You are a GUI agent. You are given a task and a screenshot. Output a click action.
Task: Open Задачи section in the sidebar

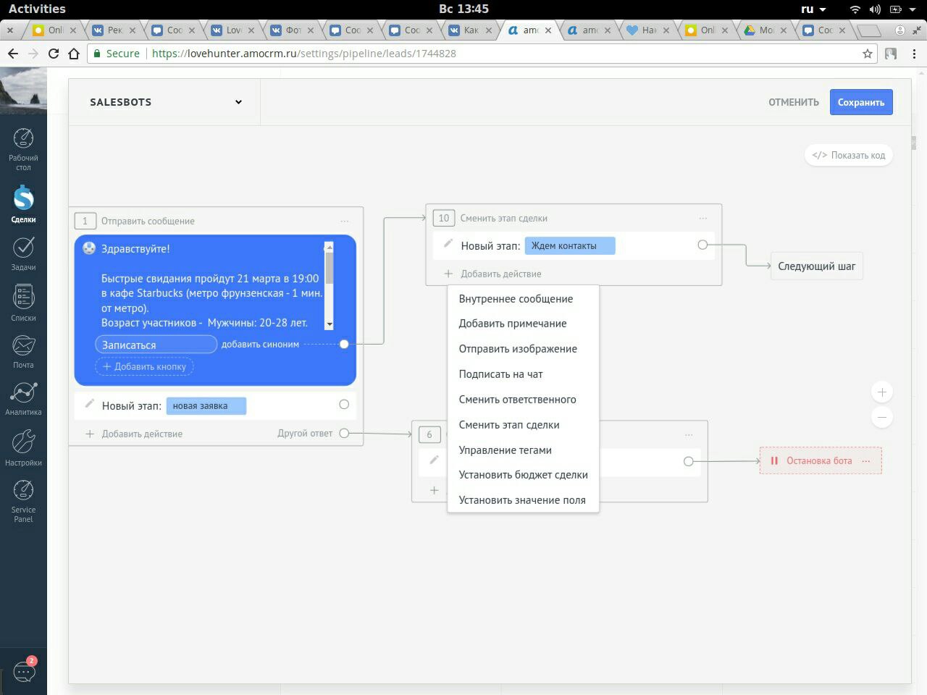pyautogui.click(x=23, y=253)
